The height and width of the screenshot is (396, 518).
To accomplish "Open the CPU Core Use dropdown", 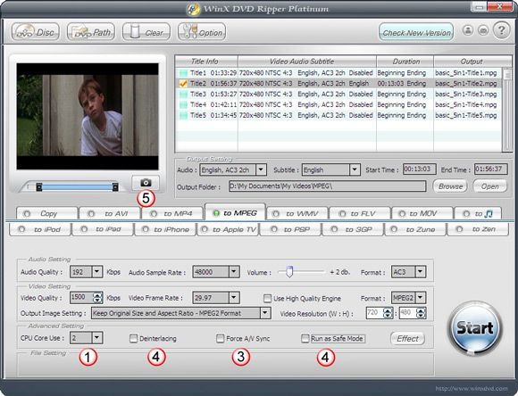I will pos(96,338).
